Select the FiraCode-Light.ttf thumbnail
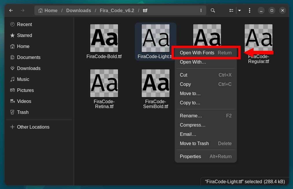The image size is (293, 189). pyautogui.click(x=156, y=38)
